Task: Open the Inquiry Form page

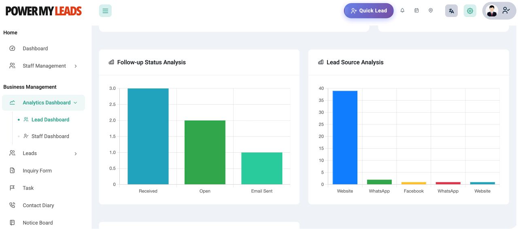Action: [x=37, y=171]
